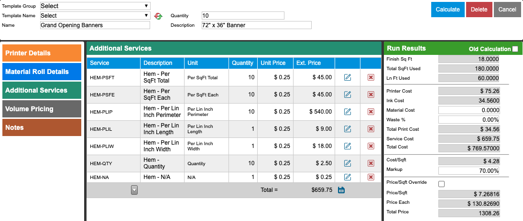Image resolution: width=523 pixels, height=221 pixels.
Task: Click the Quantity column header
Action: pyautogui.click(x=243, y=63)
